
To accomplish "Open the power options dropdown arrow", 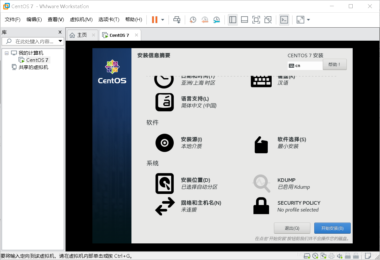I will coord(163,20).
